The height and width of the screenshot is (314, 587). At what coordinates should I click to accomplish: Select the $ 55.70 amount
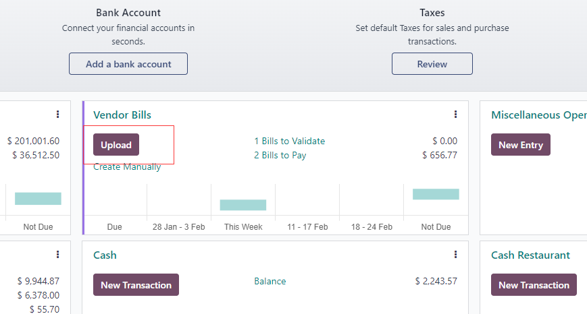pos(45,309)
